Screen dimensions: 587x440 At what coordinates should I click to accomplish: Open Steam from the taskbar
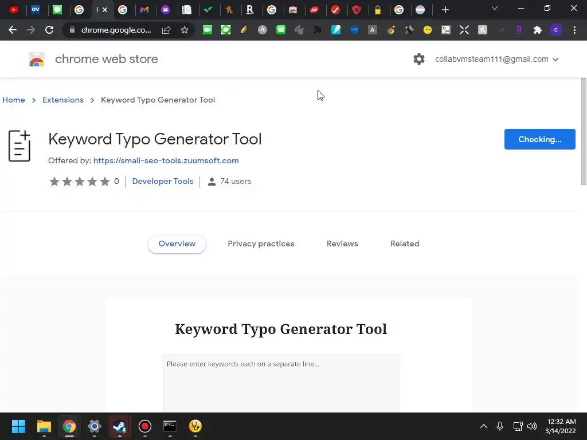[x=119, y=426]
